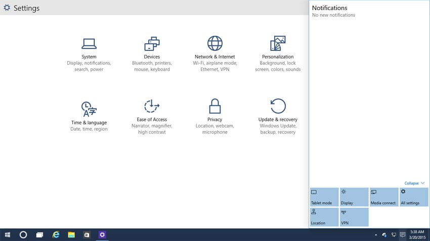This screenshot has width=430, height=241.
Task: Open Ease of Access settings
Action: (152, 116)
